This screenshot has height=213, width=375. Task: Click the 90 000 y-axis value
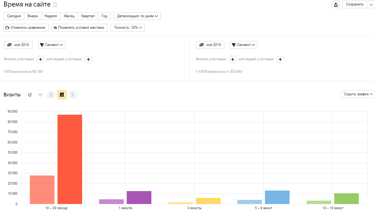[x=12, y=111]
